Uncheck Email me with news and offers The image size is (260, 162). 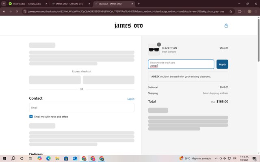tap(31, 117)
